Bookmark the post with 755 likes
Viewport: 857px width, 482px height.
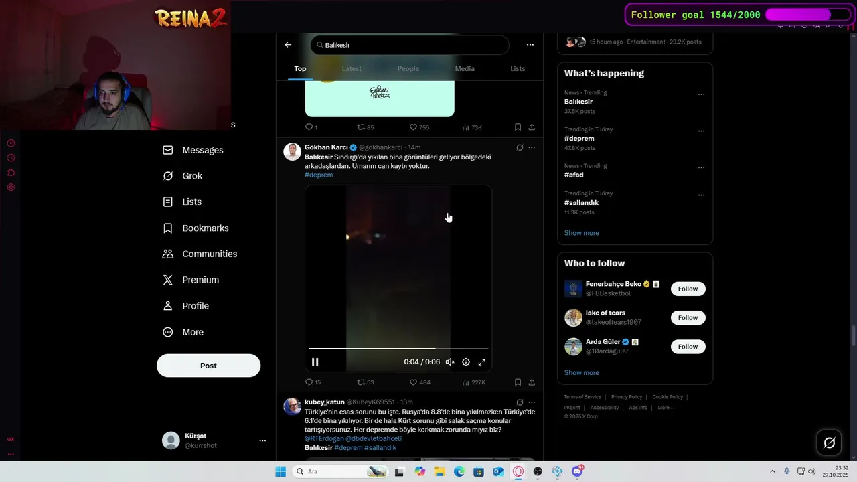click(x=518, y=127)
